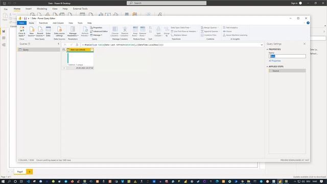327x184 pixels.
Task: Collapse the APPLIED STEPS section
Action: (x=267, y=66)
